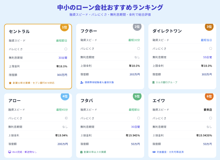Click フクホー's バレにくさ circle mark

pos(138,49)
